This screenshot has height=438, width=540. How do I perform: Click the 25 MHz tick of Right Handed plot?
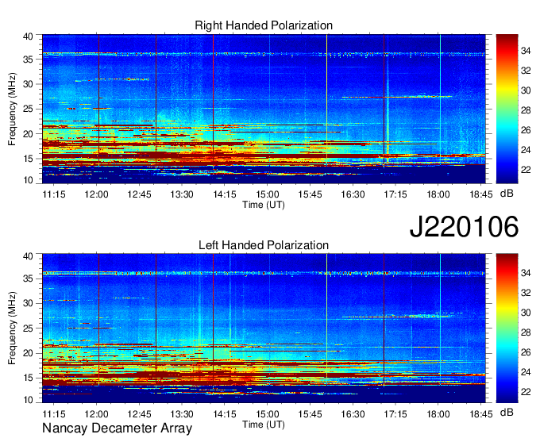(28, 109)
